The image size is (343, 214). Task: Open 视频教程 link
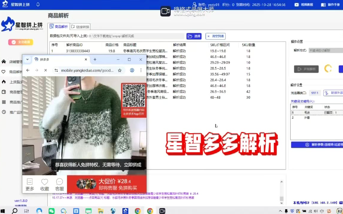pos(304,5)
